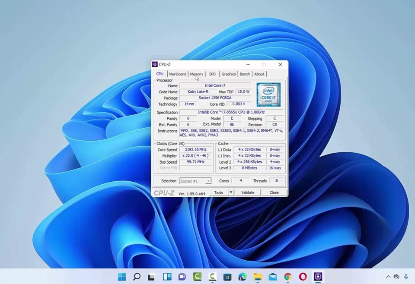This screenshot has width=415, height=284.
Task: Click the L1 Data 4 x 32 KBytes value
Action: click(249, 149)
